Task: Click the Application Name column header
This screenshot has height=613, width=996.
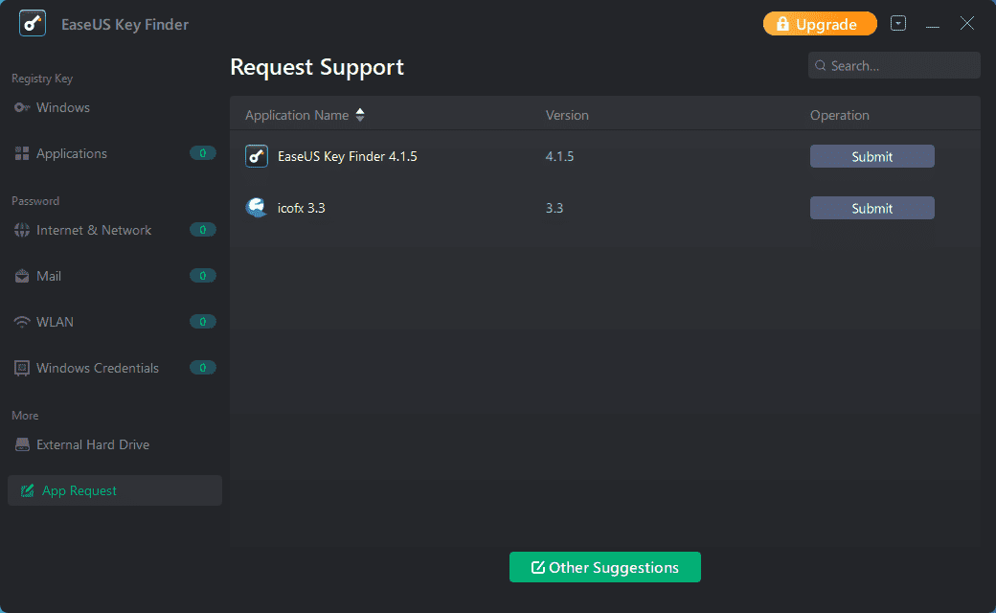Action: 297,115
